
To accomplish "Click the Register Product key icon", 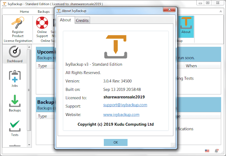I will pyautogui.click(x=18, y=23).
